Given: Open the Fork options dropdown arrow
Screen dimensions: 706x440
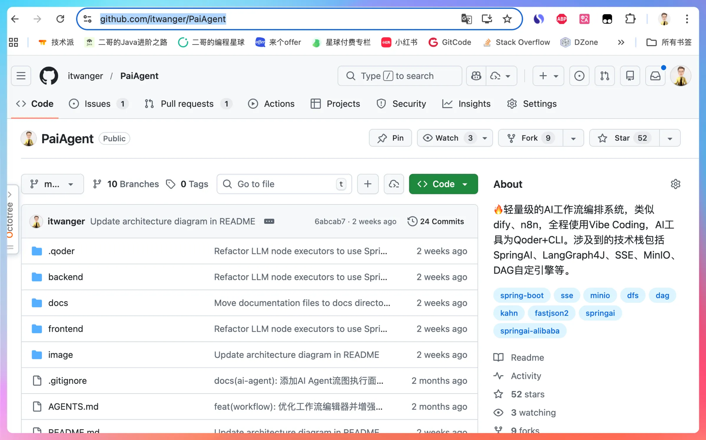Looking at the screenshot, I should point(573,138).
